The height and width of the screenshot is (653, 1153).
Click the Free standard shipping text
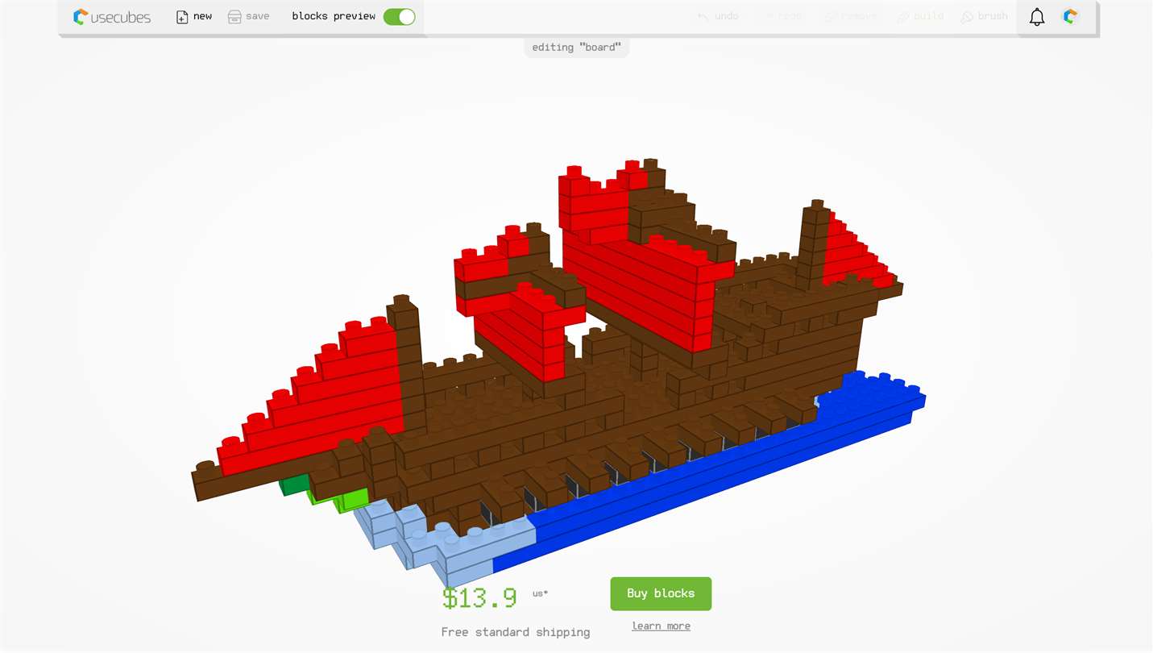point(516,632)
